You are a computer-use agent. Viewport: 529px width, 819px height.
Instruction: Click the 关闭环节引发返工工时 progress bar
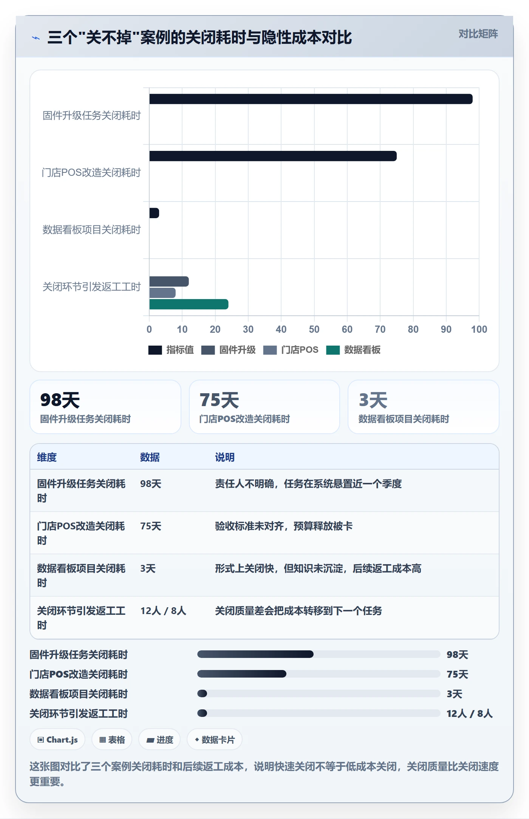coord(319,714)
